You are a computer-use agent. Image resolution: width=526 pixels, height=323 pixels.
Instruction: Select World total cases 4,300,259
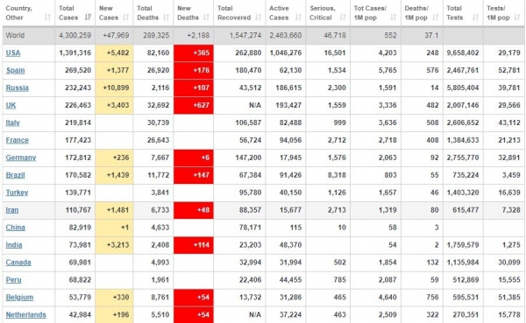pyautogui.click(x=75, y=35)
